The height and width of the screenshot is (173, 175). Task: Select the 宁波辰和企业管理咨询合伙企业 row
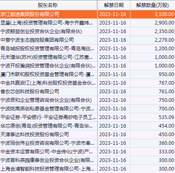click(x=87, y=100)
